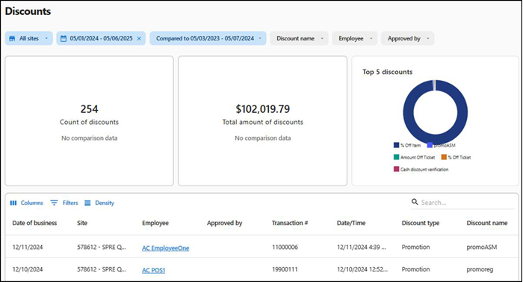Open AC EmployeeOne employee link
Screen dimensions: 523x282
click(x=165, y=248)
